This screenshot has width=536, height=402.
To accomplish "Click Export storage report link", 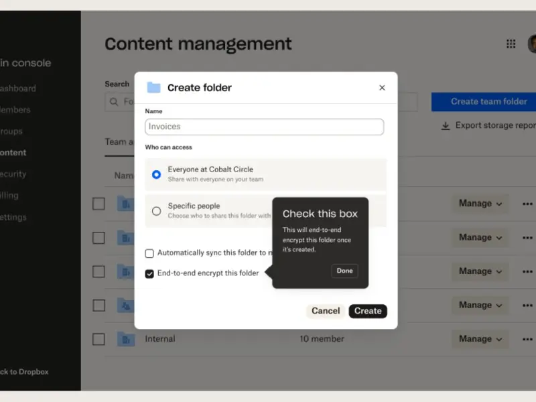I will 495,125.
